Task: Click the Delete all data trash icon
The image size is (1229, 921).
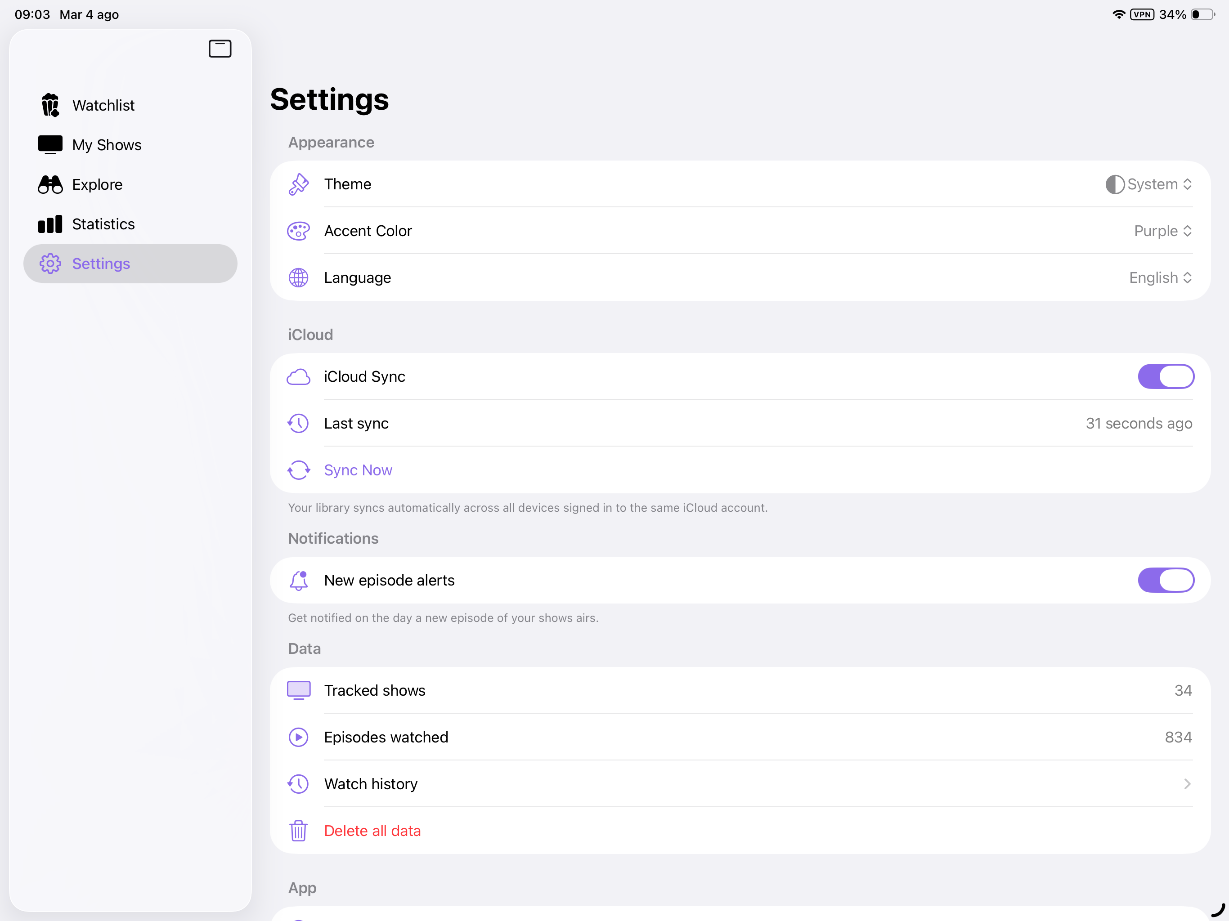Action: click(298, 831)
